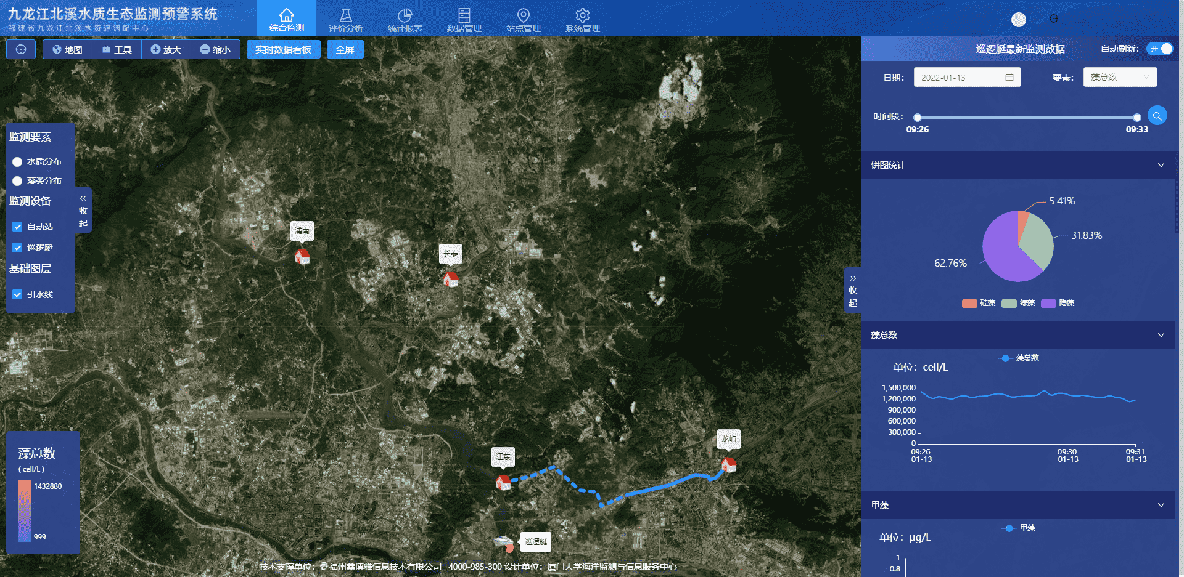Toggle the 自动刷新 switch off
Screen dimensions: 1184x577
click(x=1159, y=49)
